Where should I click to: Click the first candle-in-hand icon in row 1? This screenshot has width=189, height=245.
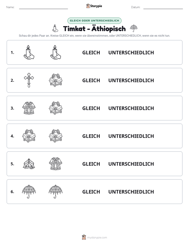[x=29, y=52]
